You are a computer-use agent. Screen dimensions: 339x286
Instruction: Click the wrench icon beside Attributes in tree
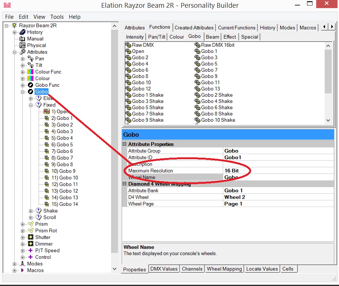click(22, 52)
